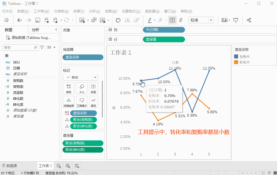Image resolution: width=277 pixels, height=175 pixels.
Task: Expand the highlight dropdown arrow
Action: click(155, 20)
